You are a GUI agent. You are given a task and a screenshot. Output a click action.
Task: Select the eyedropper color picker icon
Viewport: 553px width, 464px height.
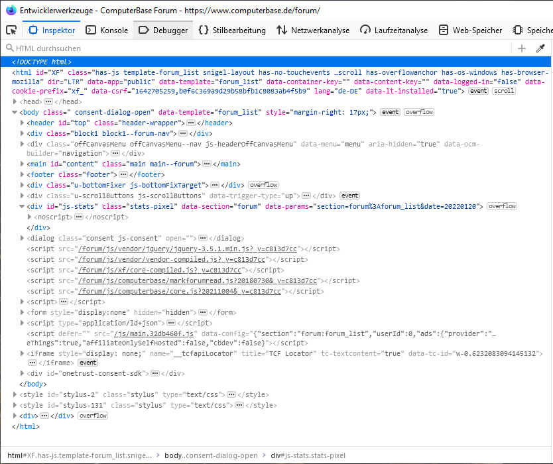540,48
